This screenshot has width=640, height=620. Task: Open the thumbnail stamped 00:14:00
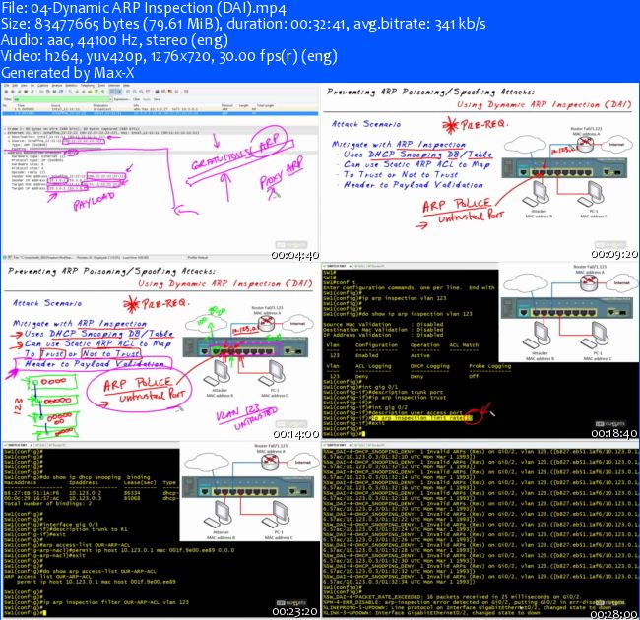pos(160,351)
